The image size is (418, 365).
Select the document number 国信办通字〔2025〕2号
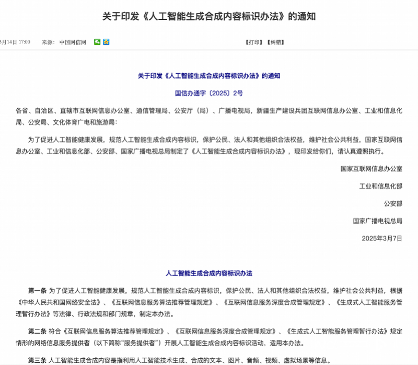[209, 93]
